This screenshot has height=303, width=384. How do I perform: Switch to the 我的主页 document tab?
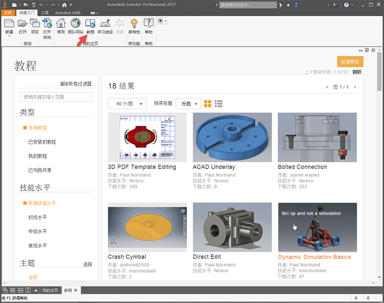pyautogui.click(x=50, y=290)
